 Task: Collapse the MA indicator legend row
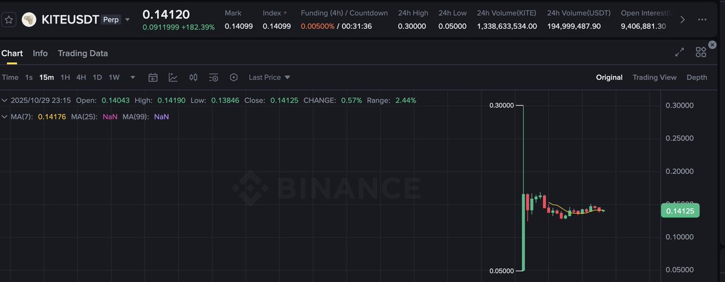5,116
